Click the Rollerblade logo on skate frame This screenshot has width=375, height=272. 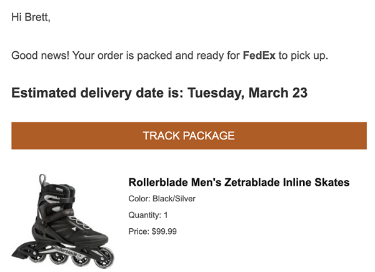[67, 253]
